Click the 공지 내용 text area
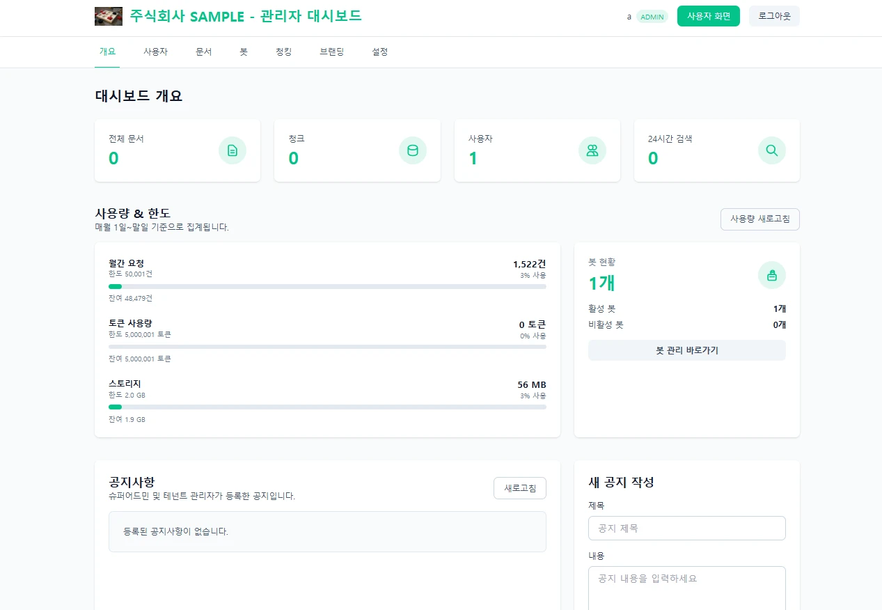 pyautogui.click(x=686, y=588)
